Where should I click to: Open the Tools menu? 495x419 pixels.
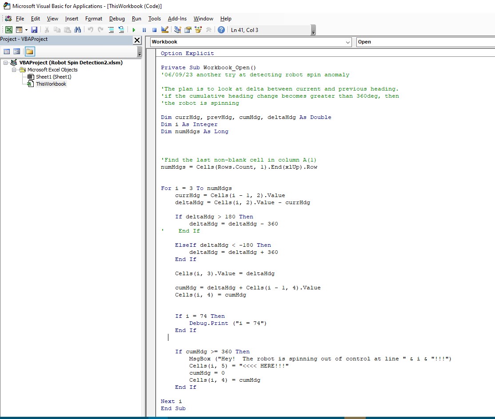[x=155, y=19]
